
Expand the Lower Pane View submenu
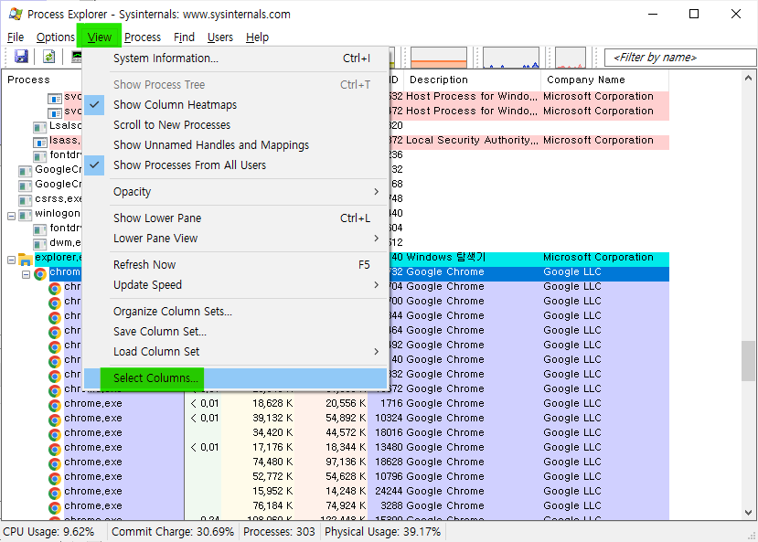point(235,239)
